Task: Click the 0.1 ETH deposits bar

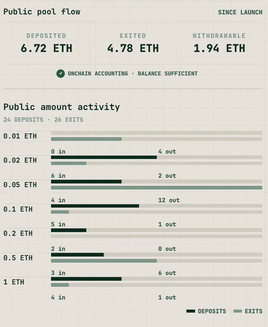Action: click(95, 206)
